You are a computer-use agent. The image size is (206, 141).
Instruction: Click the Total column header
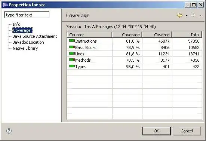[187, 35]
